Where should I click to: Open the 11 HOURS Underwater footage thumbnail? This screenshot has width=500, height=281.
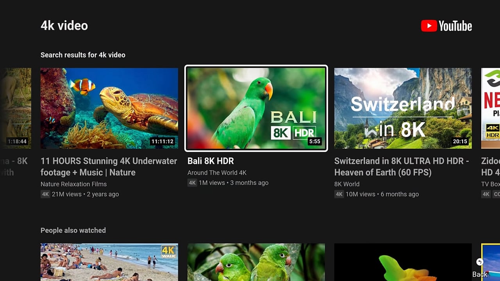pyautogui.click(x=109, y=108)
